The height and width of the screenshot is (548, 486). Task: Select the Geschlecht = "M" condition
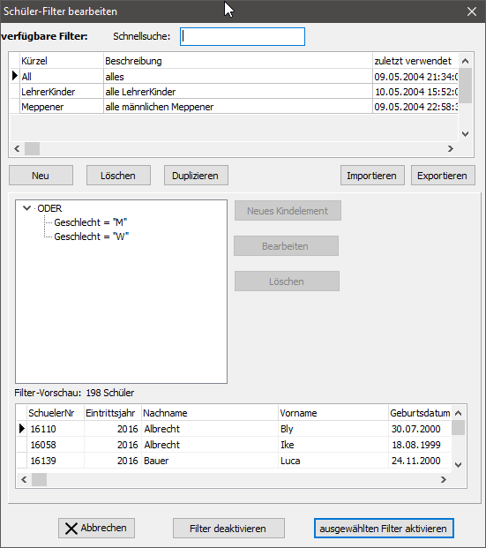click(x=91, y=222)
